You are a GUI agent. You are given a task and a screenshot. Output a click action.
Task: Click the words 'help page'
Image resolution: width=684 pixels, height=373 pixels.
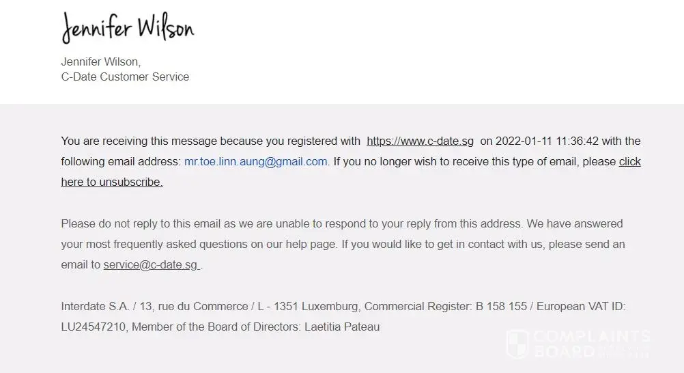click(x=314, y=245)
